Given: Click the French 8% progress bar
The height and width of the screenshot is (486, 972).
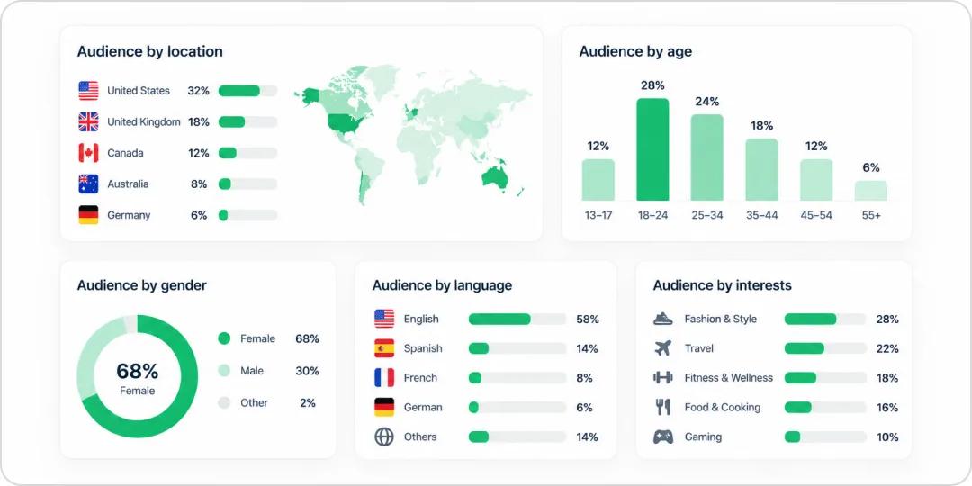Looking at the screenshot, I should [x=517, y=377].
